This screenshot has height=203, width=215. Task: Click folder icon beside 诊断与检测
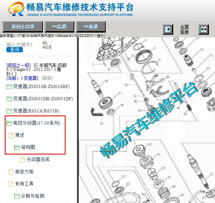pyautogui.click(x=17, y=196)
